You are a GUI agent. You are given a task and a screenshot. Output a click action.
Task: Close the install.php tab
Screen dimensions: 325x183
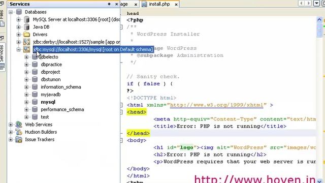click(x=176, y=5)
